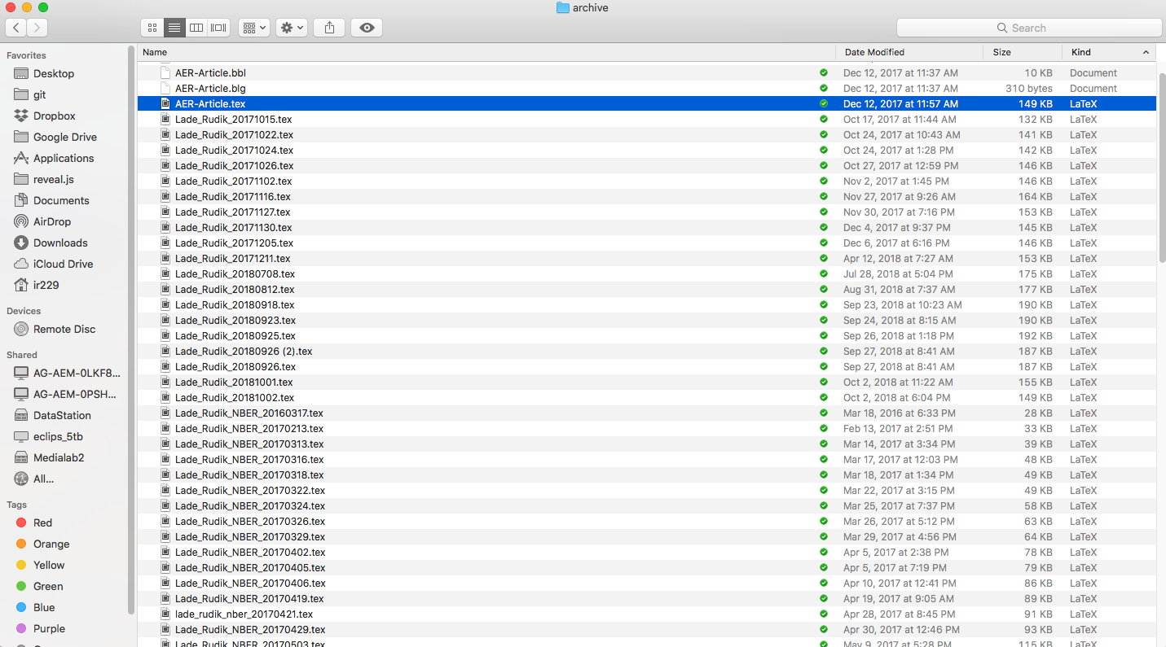The height and width of the screenshot is (647, 1166).
Task: Open the All… shared computers item
Action: point(43,479)
